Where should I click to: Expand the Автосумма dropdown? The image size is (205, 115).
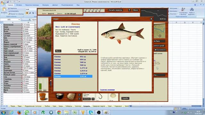coord(178,8)
